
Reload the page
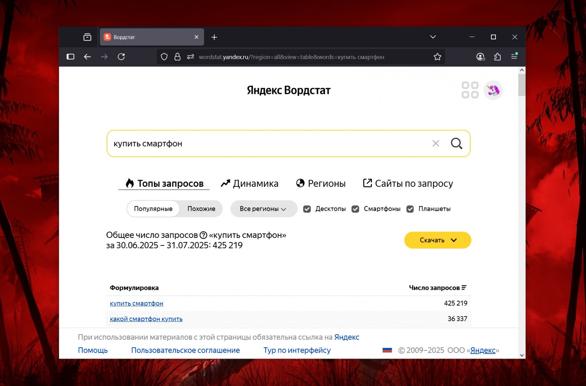(x=121, y=57)
